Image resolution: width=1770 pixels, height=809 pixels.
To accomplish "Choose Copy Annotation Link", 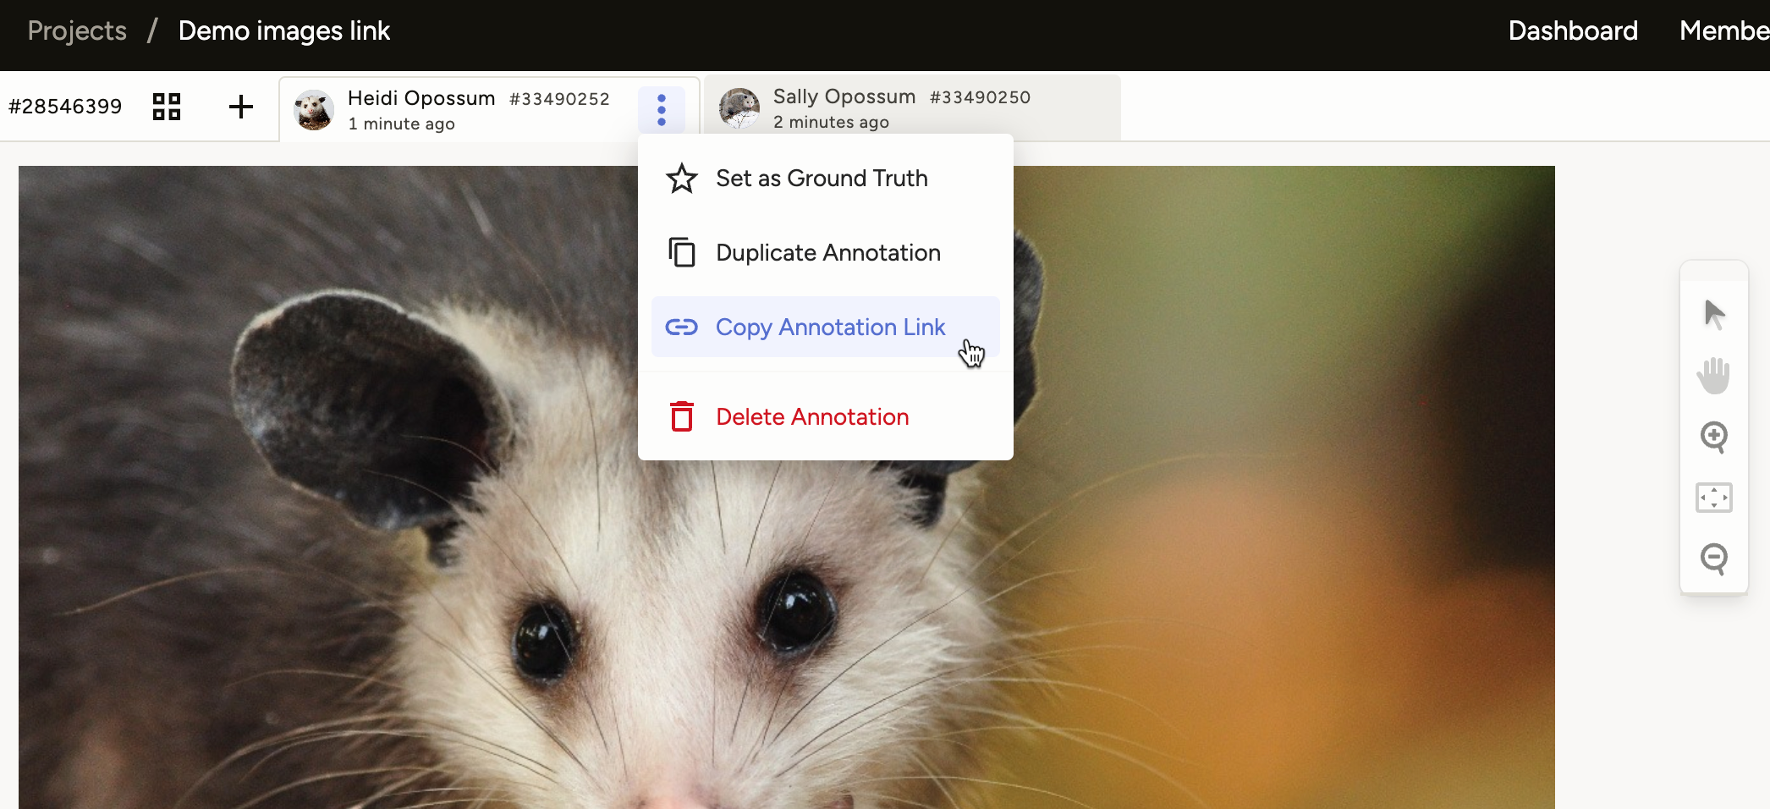I will (x=829, y=327).
